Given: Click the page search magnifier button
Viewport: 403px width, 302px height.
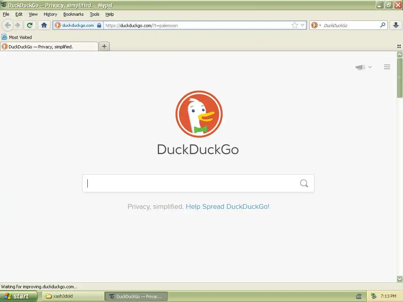Looking at the screenshot, I should point(304,183).
